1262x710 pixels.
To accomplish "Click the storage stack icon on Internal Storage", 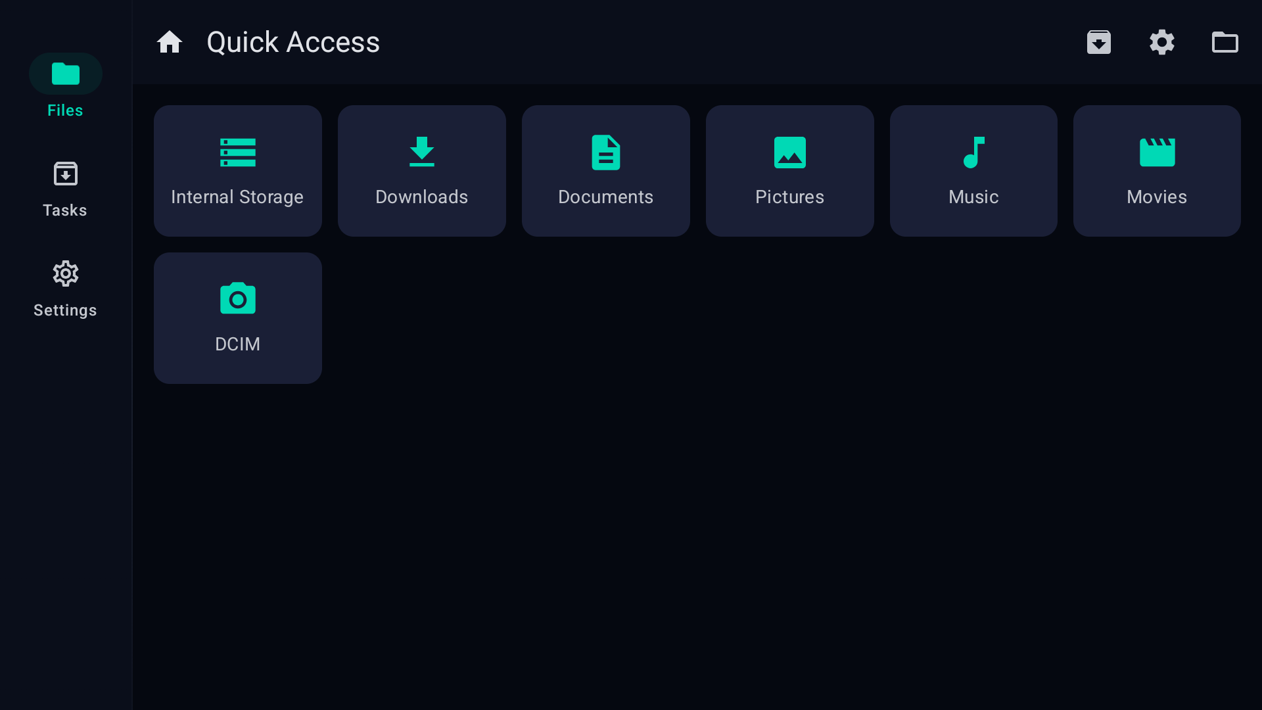I will coord(237,153).
